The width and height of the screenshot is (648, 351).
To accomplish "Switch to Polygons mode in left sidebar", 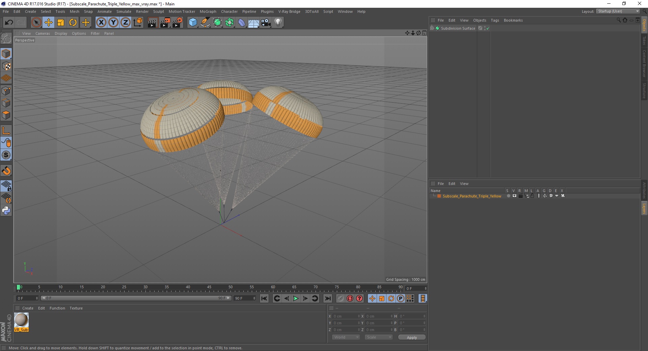I will click(x=6, y=115).
